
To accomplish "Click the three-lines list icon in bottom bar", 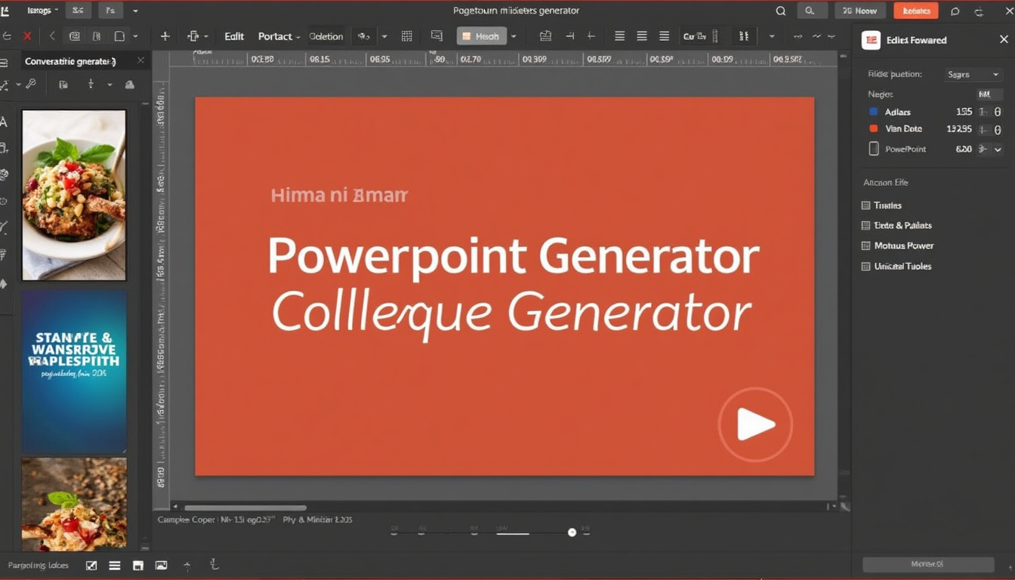I will click(115, 565).
